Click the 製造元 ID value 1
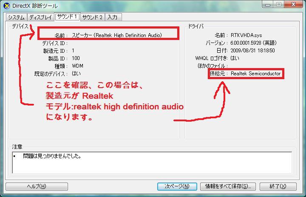 (x=73, y=51)
